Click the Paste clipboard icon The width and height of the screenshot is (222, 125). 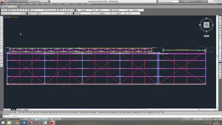pos(28,10)
